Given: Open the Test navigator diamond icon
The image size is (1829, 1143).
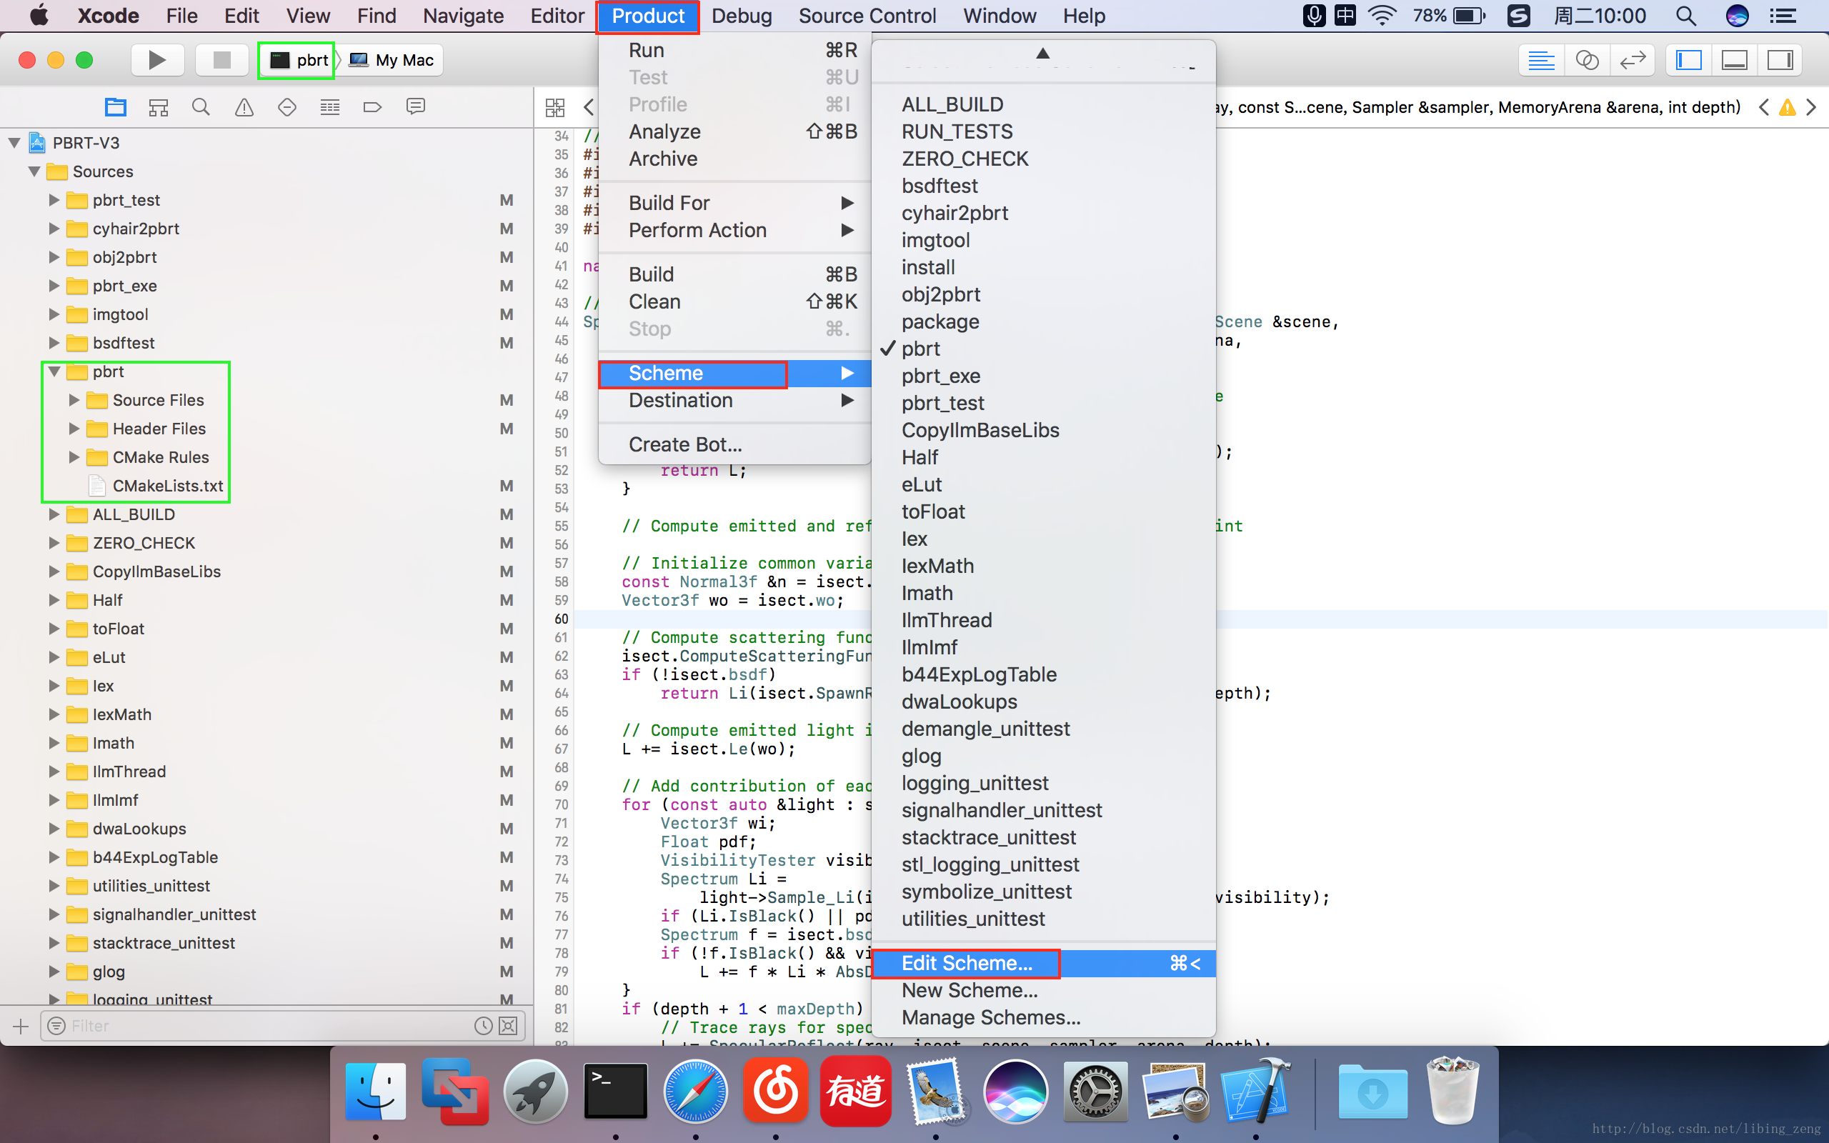Looking at the screenshot, I should (287, 106).
